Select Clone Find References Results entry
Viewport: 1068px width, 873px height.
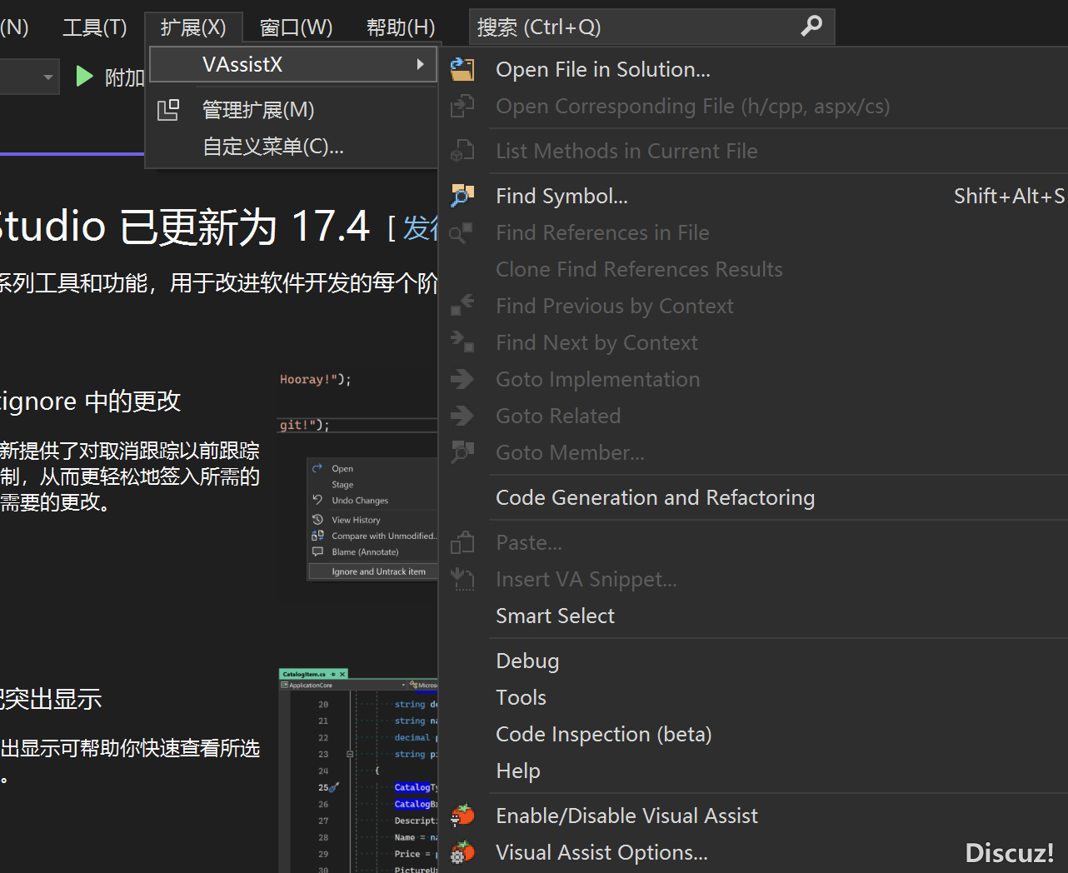pos(755,269)
